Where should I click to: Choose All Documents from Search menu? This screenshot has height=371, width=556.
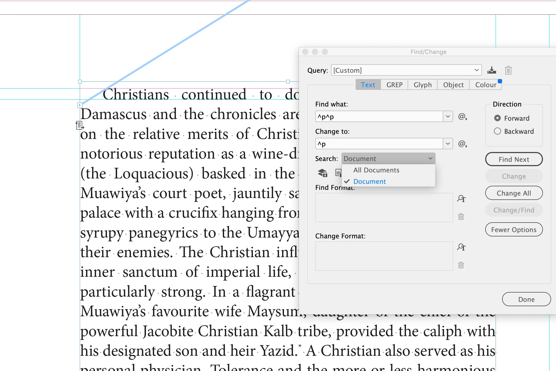point(376,170)
